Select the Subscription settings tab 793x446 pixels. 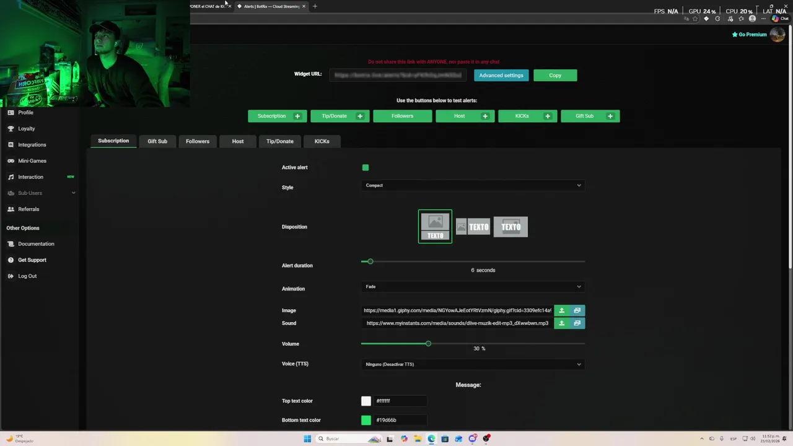tap(113, 141)
